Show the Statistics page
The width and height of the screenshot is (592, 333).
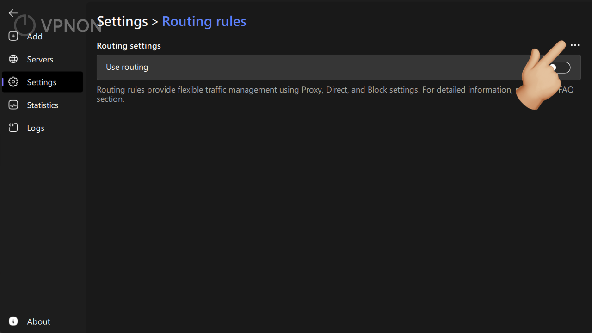tap(43, 105)
